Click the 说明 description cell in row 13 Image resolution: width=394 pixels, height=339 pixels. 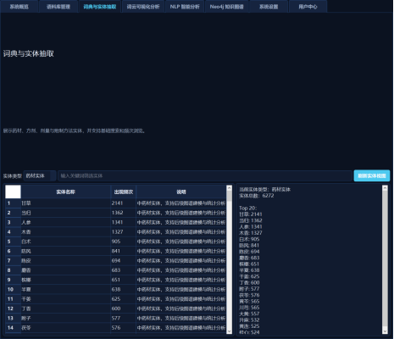181,319
